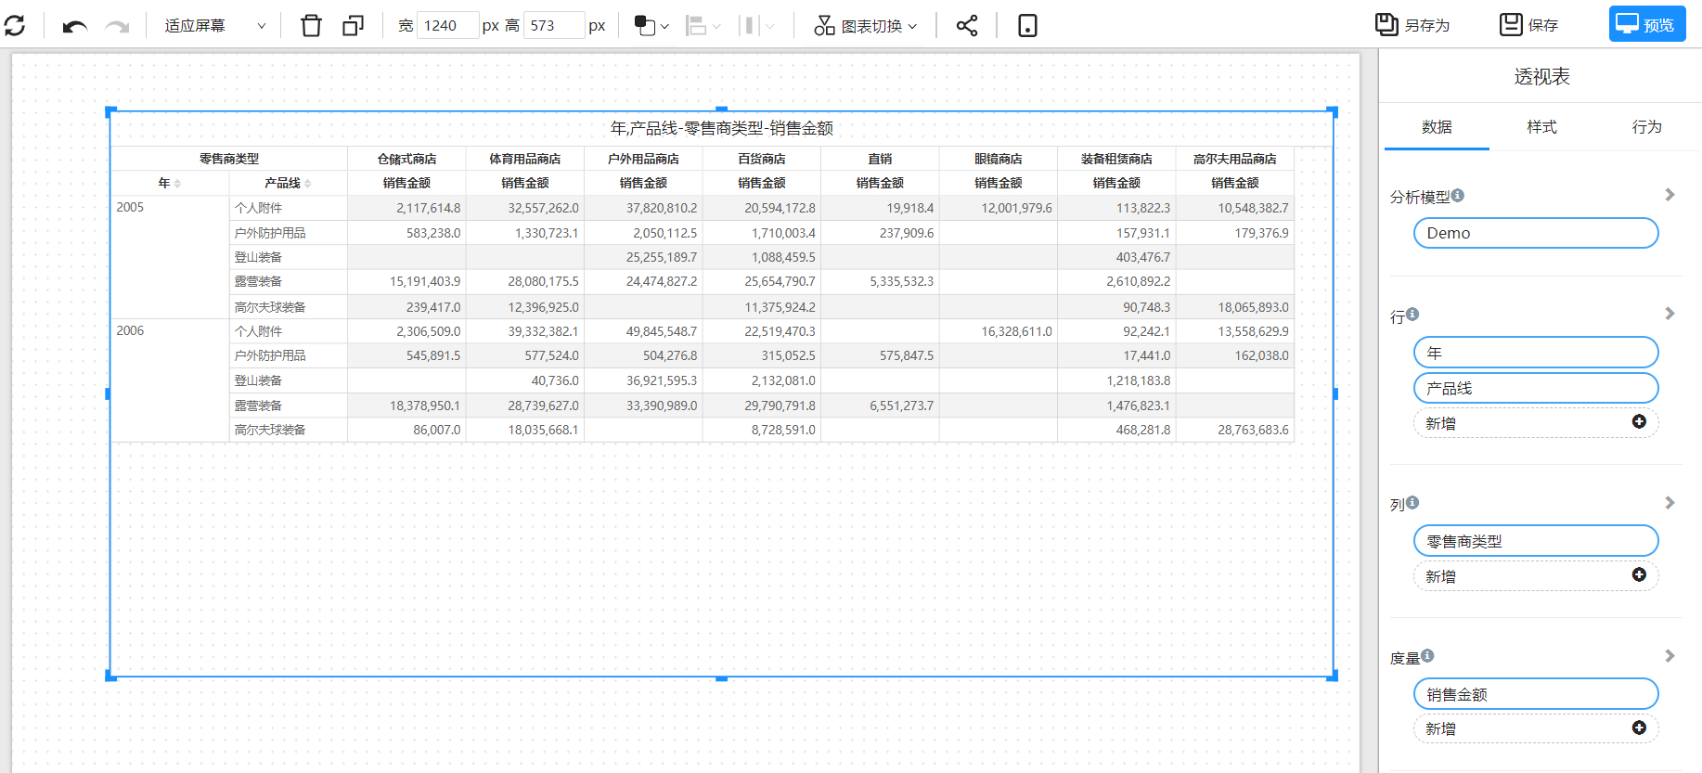1702x773 pixels.
Task: Expand the 分析模型 section chevron
Action: tap(1670, 195)
